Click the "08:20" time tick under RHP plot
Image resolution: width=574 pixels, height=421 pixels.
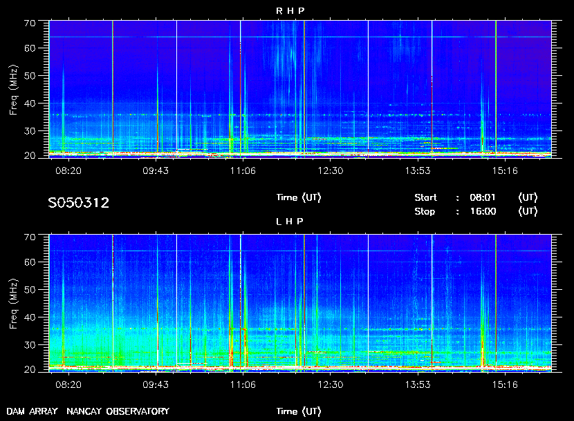(68, 170)
